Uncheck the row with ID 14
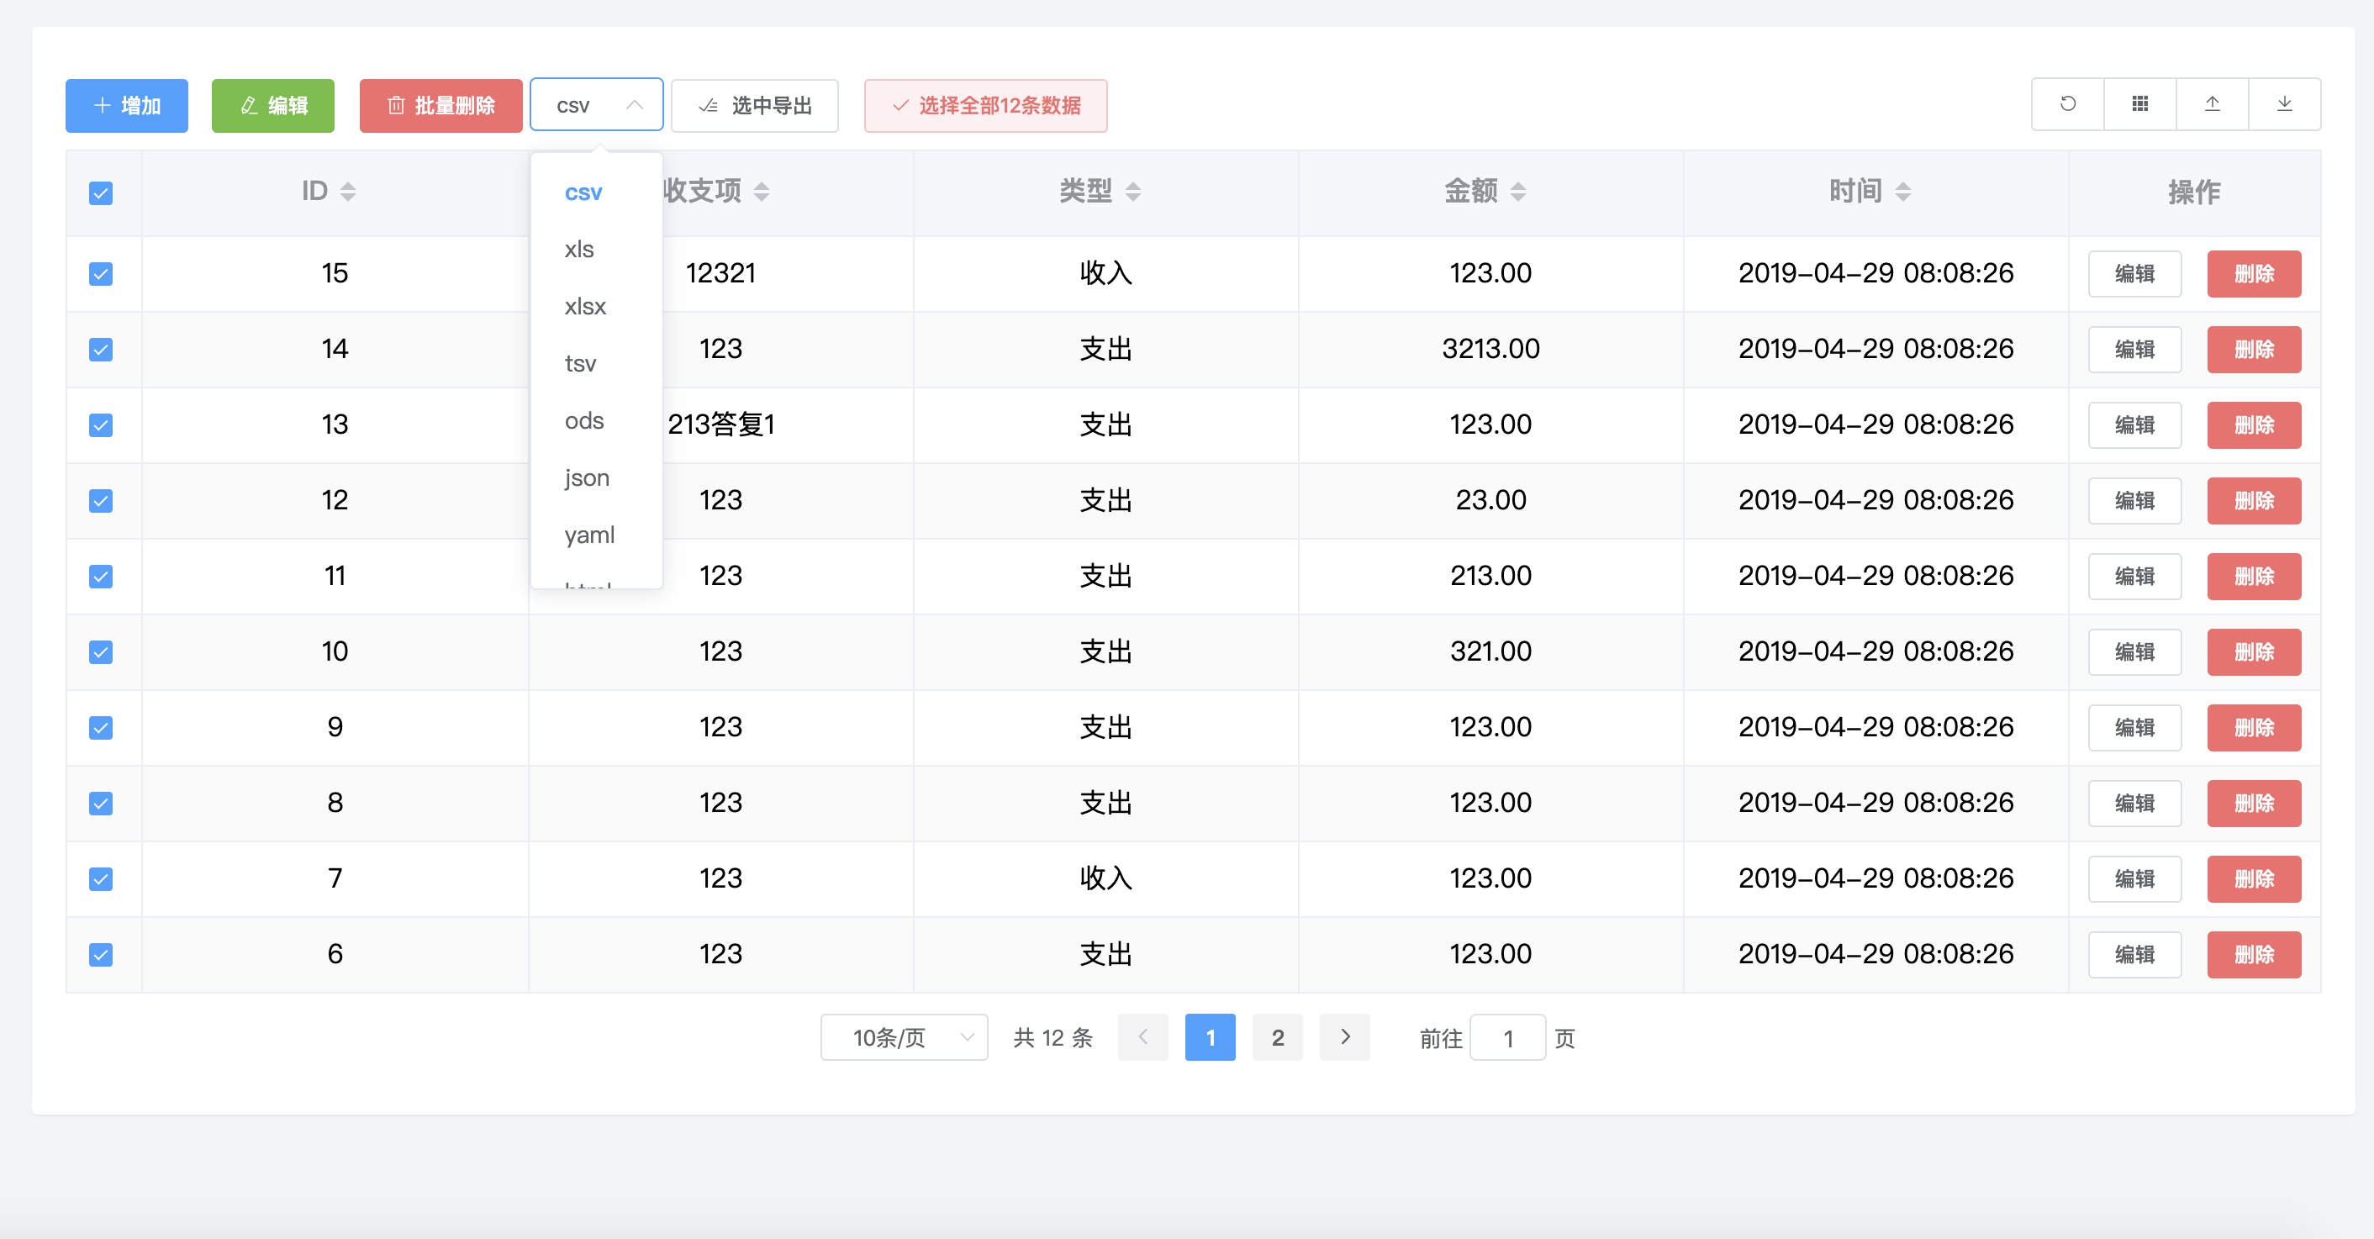The height and width of the screenshot is (1239, 2374). point(100,349)
